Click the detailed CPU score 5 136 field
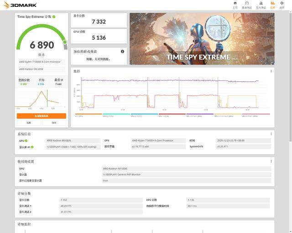This screenshot has height=233, width=292. 228,200
